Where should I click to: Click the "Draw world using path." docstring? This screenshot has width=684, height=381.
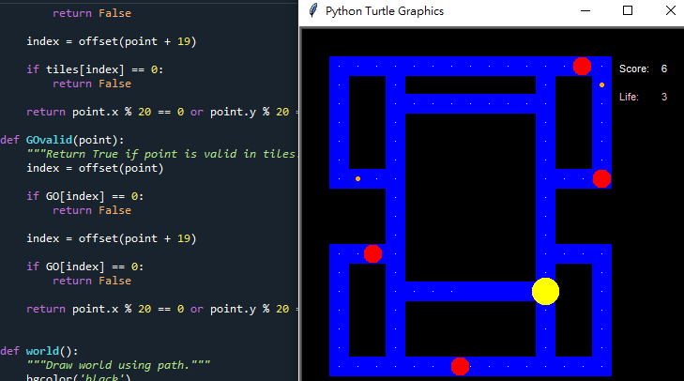[x=118, y=365]
